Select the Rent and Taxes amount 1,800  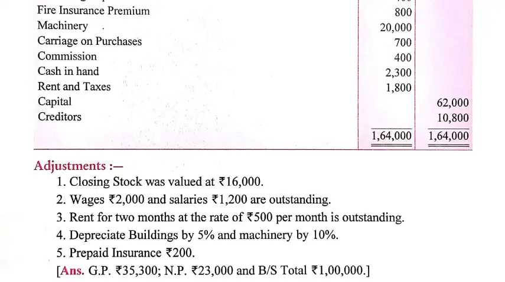coord(399,88)
